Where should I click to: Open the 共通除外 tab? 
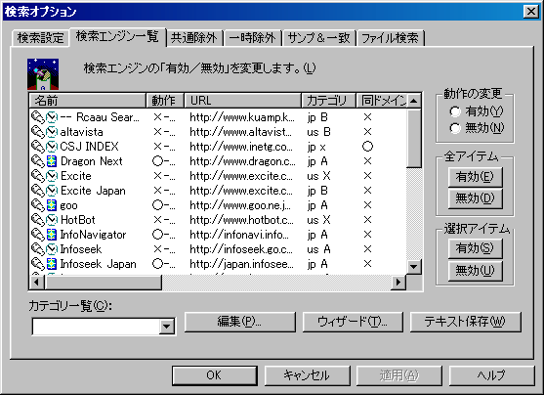tap(194, 38)
